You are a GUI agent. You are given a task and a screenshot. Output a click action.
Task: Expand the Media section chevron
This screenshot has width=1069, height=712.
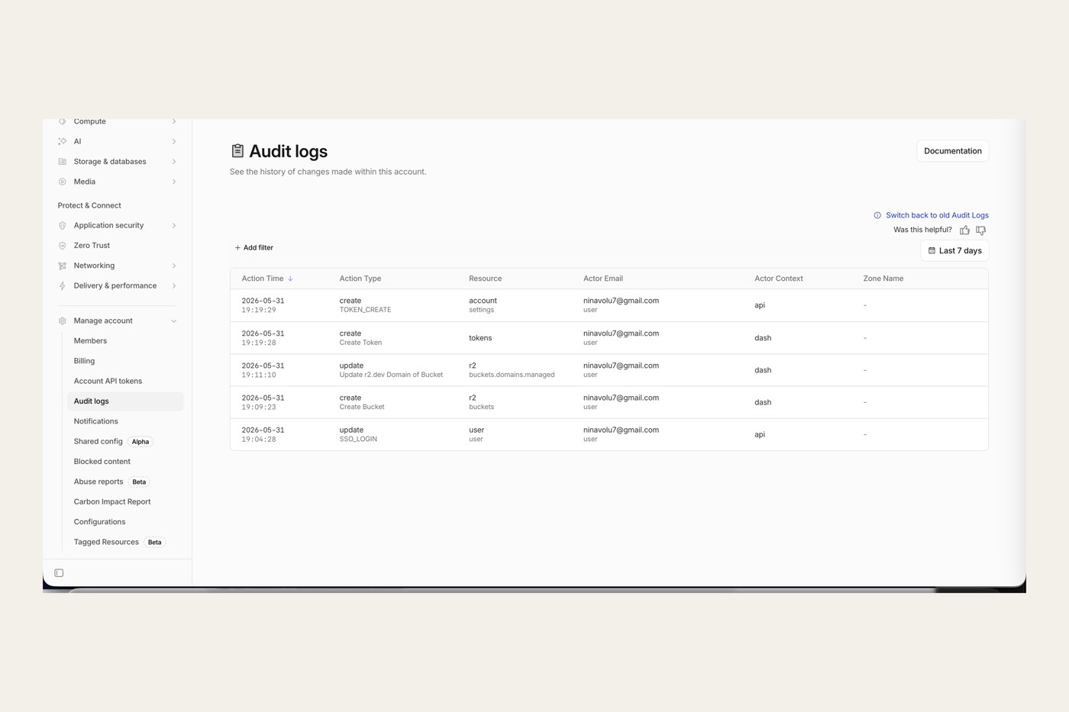pos(174,182)
